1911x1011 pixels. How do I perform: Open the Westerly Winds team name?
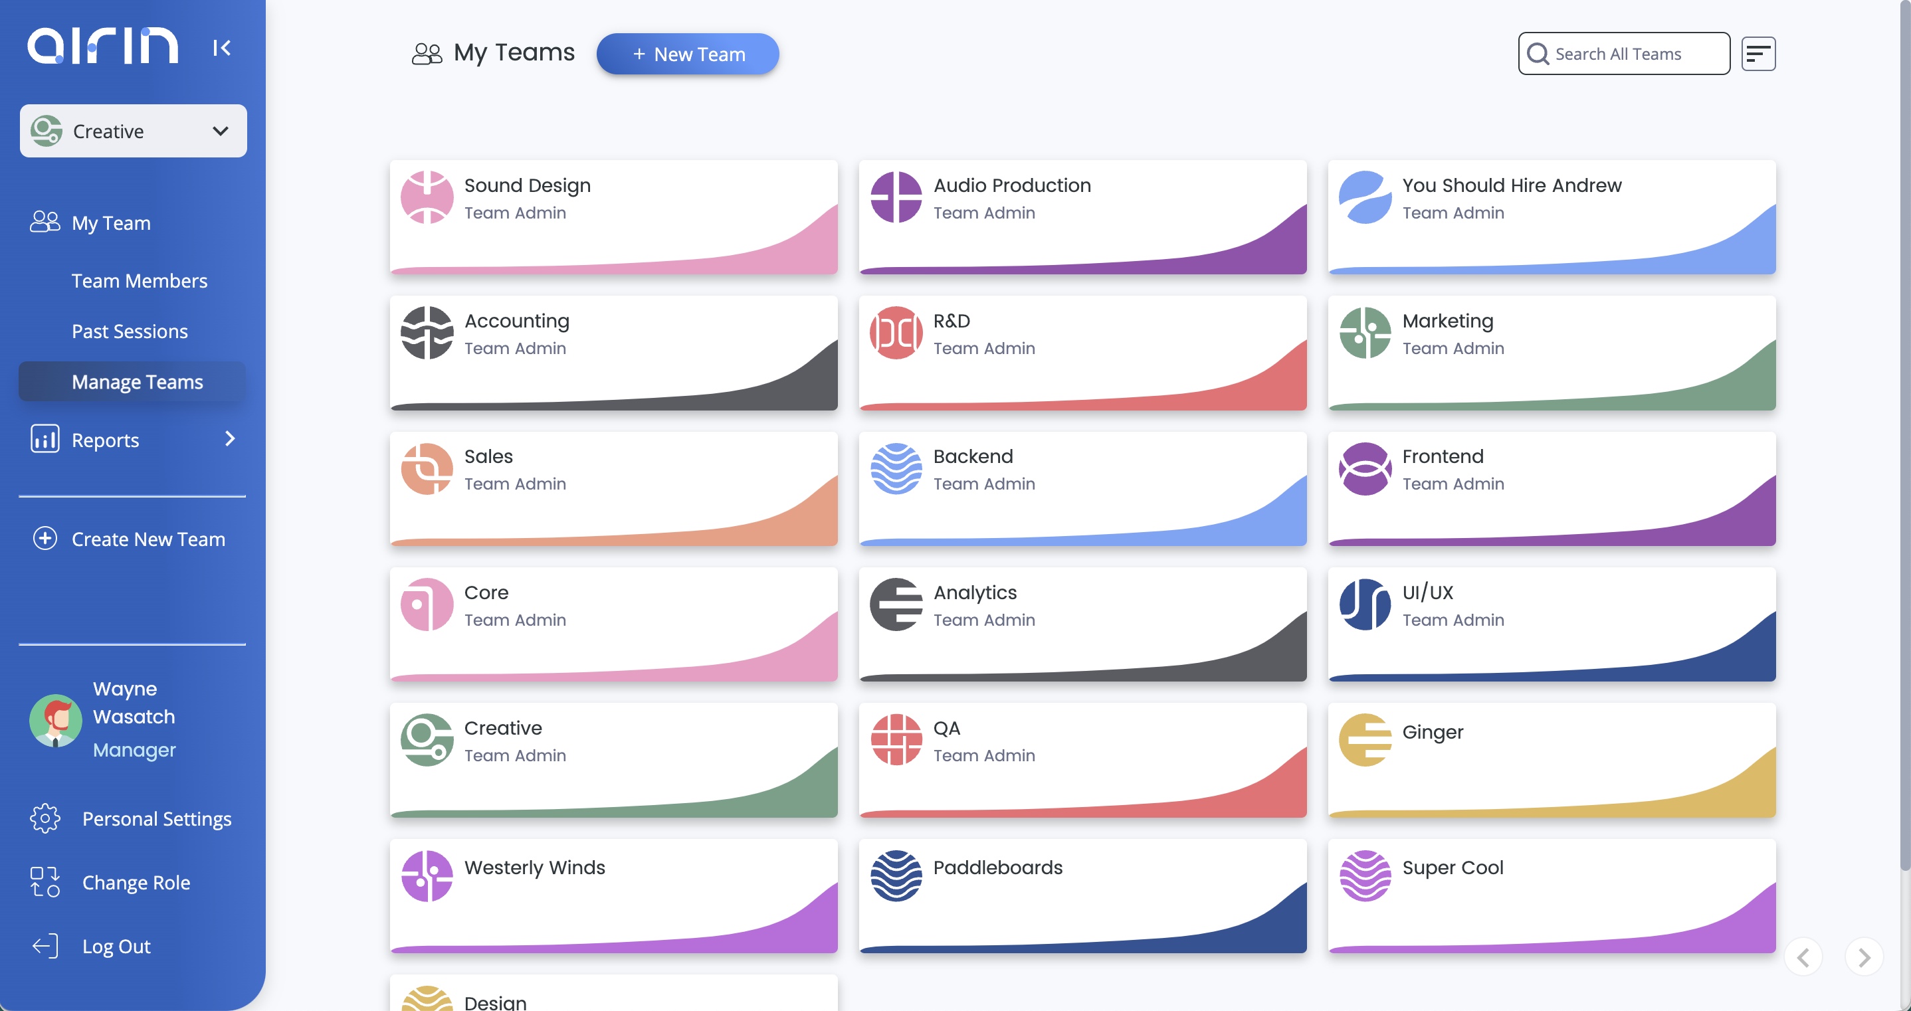[534, 867]
